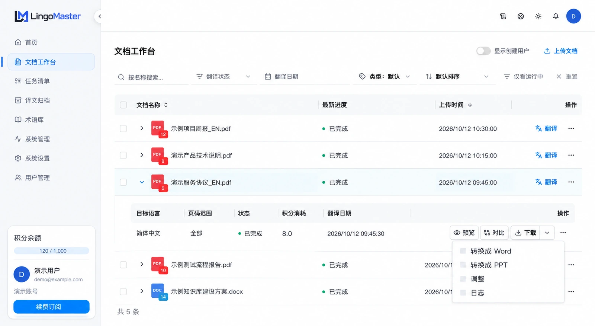This screenshot has height=326, width=595.
Task: Open more actions for 演示产品技术说明.pdf
Action: [571, 155]
